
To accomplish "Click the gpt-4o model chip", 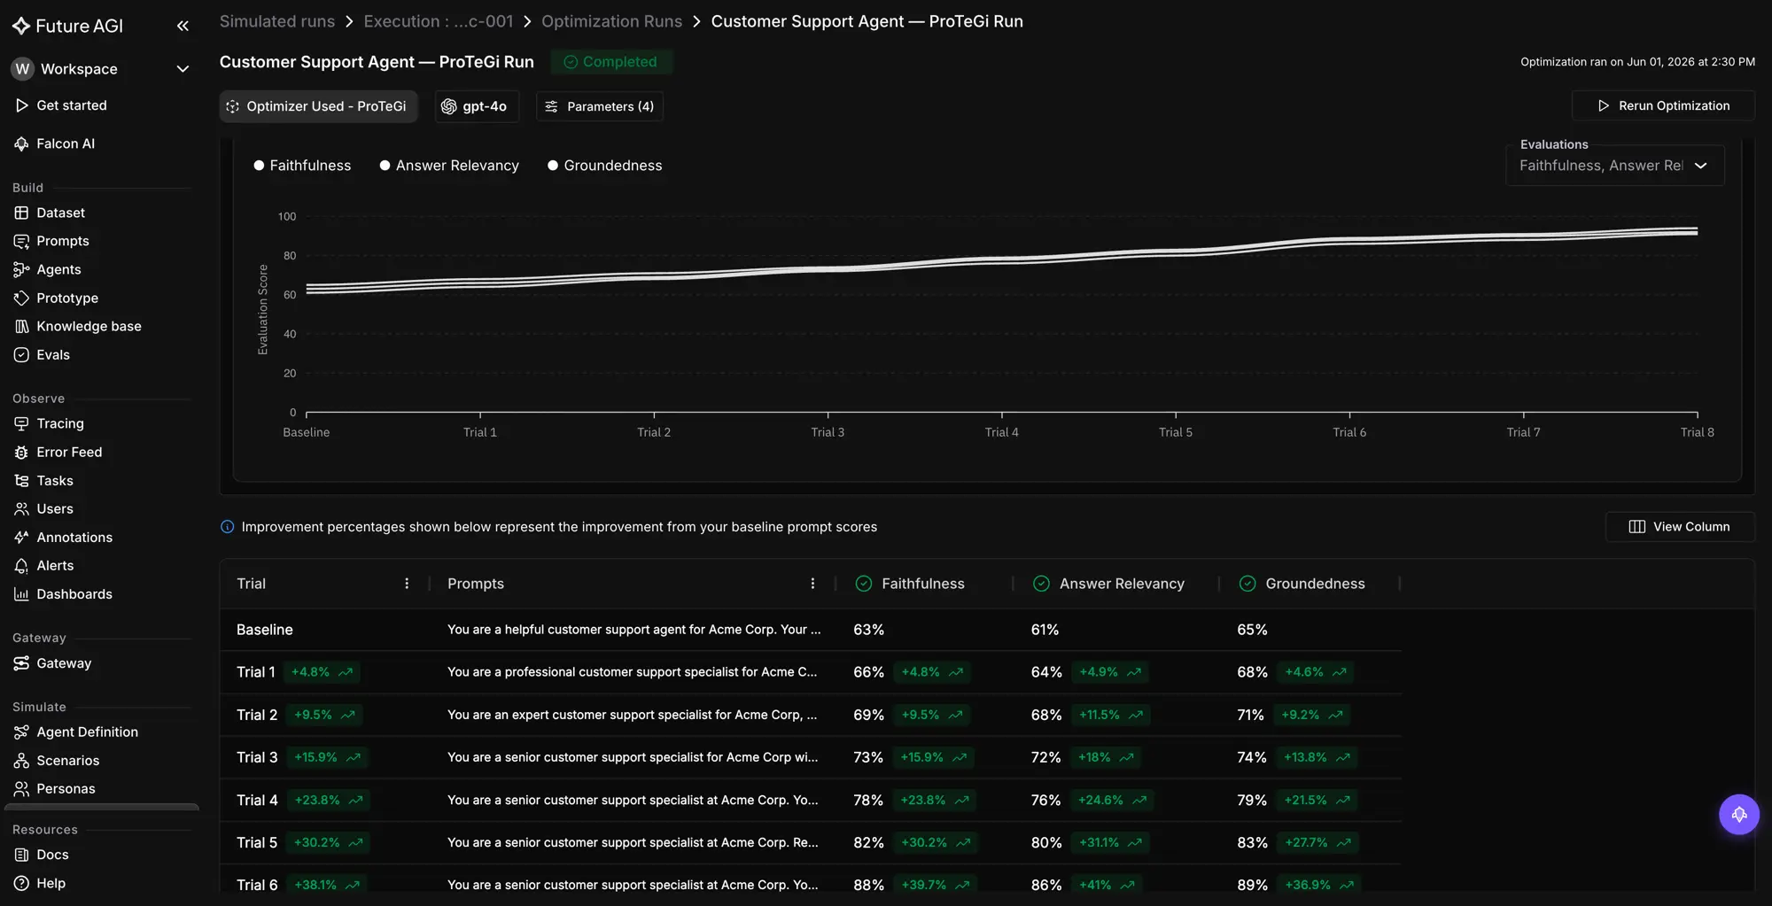I will click(x=476, y=106).
